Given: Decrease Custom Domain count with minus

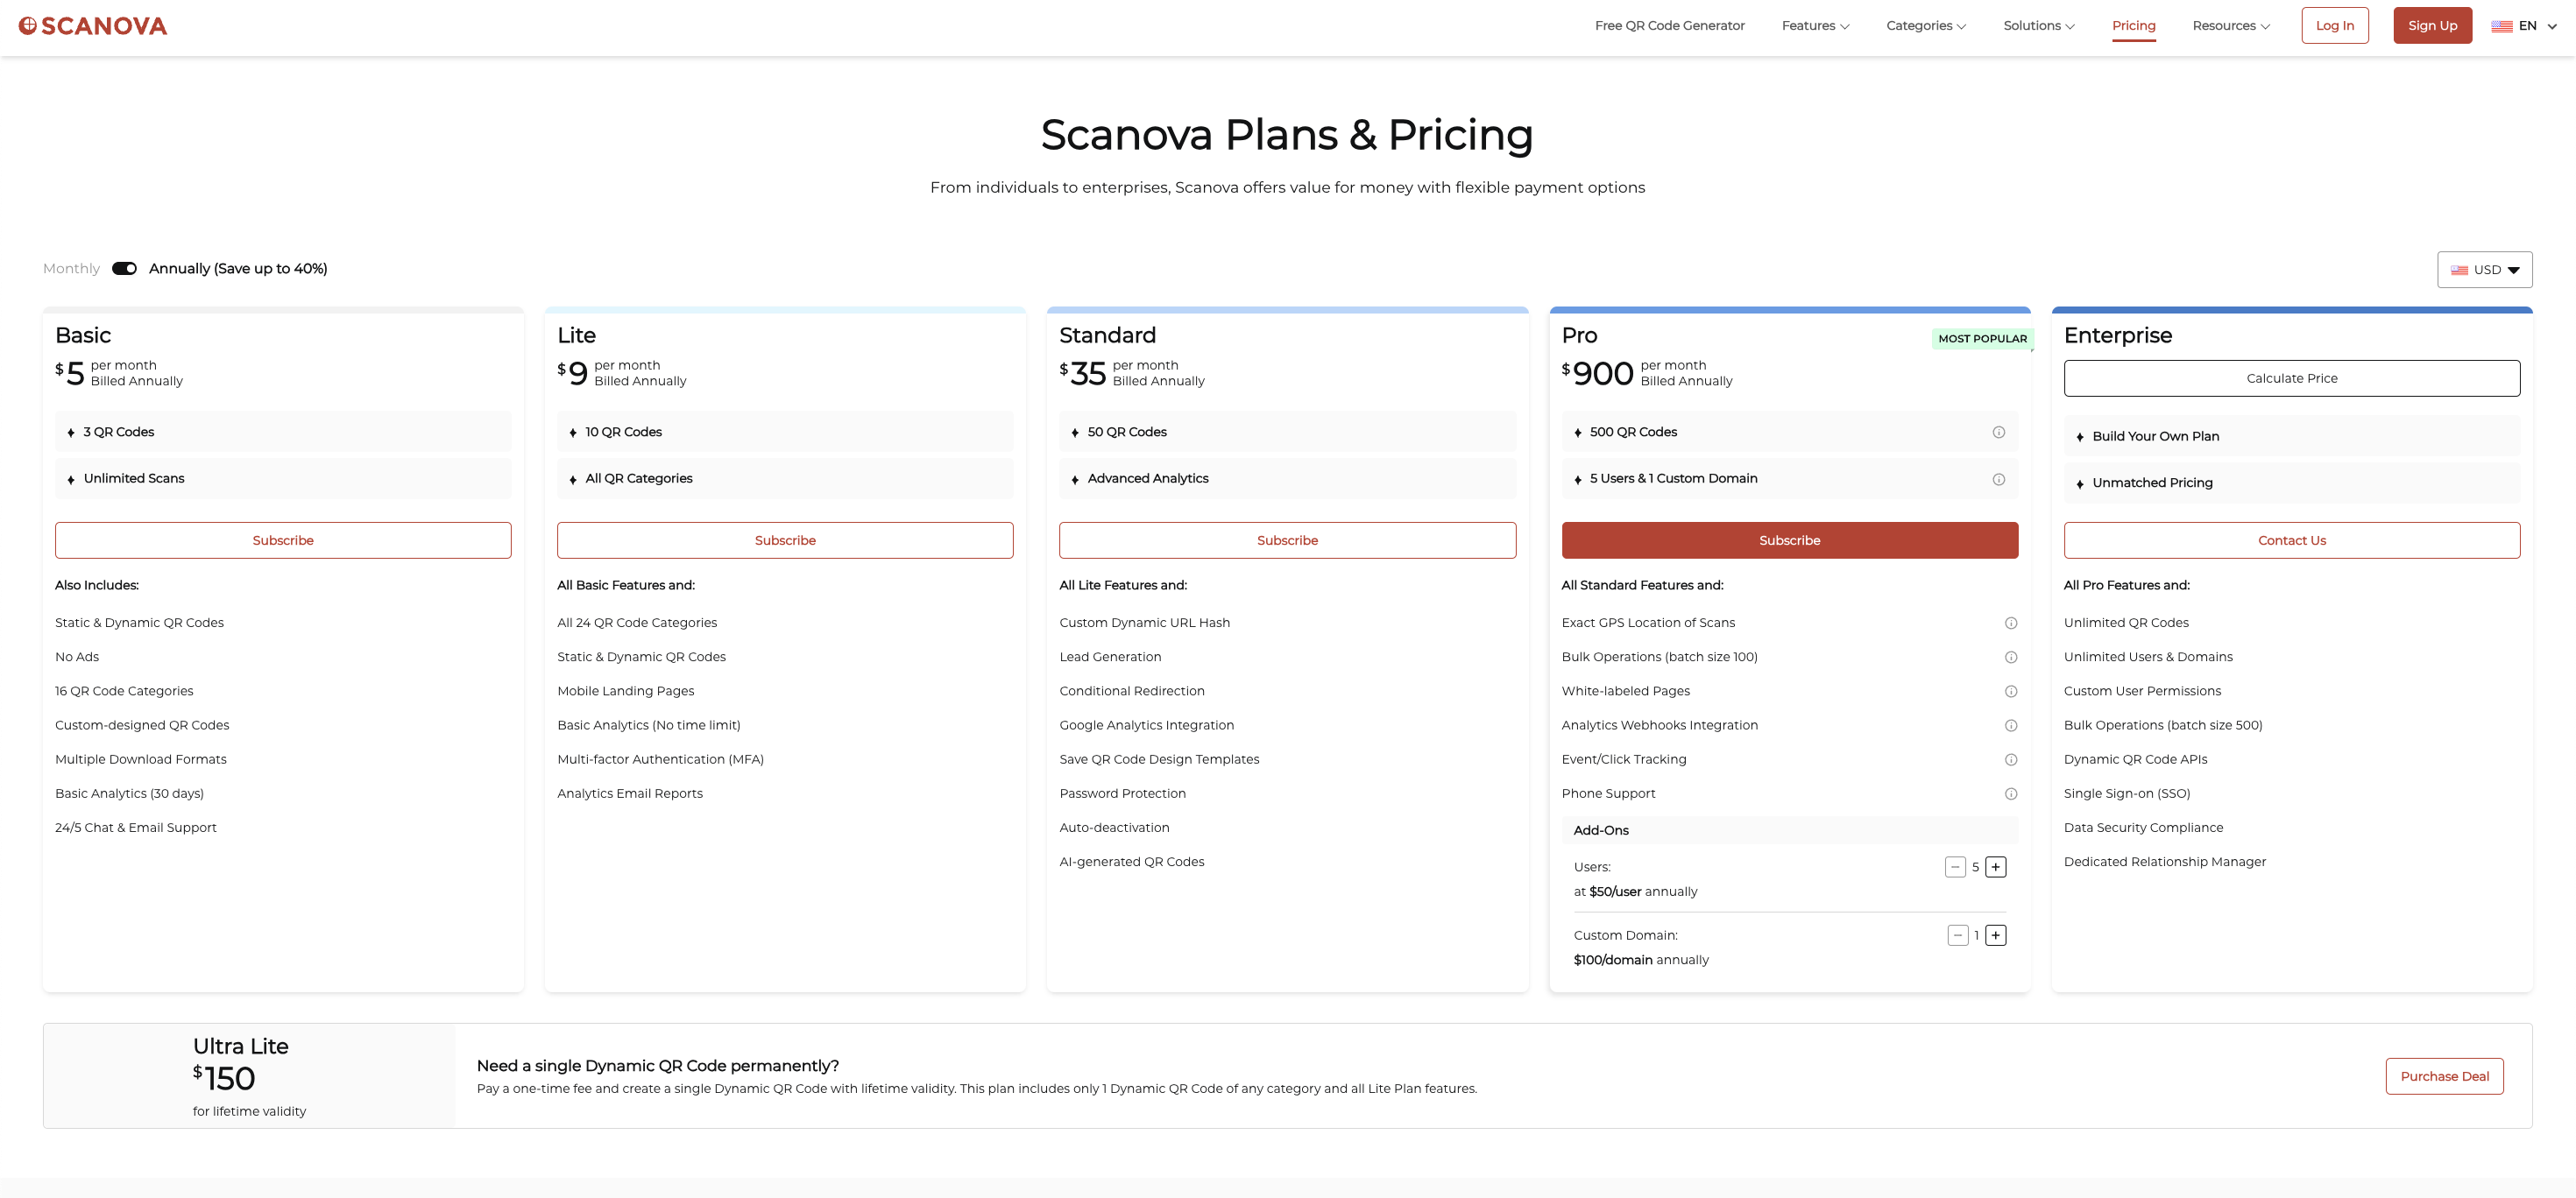Looking at the screenshot, I should pyautogui.click(x=1957, y=935).
